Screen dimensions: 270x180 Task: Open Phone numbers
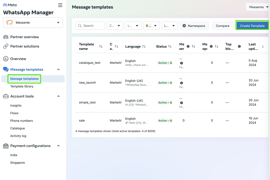coord(21,121)
